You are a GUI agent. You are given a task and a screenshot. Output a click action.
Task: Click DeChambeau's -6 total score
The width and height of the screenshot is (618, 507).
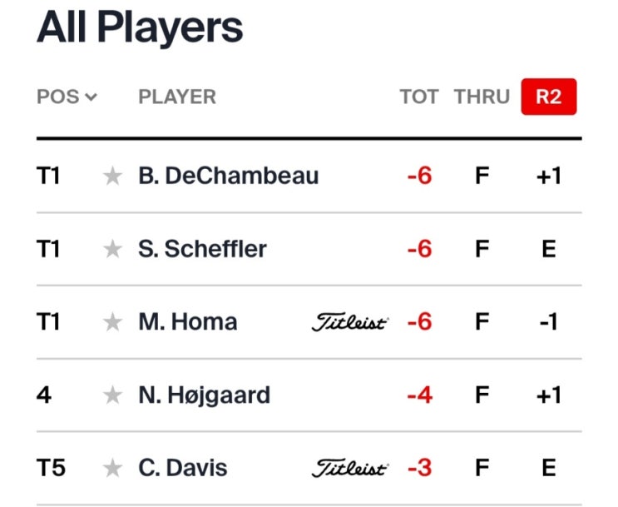(x=419, y=176)
